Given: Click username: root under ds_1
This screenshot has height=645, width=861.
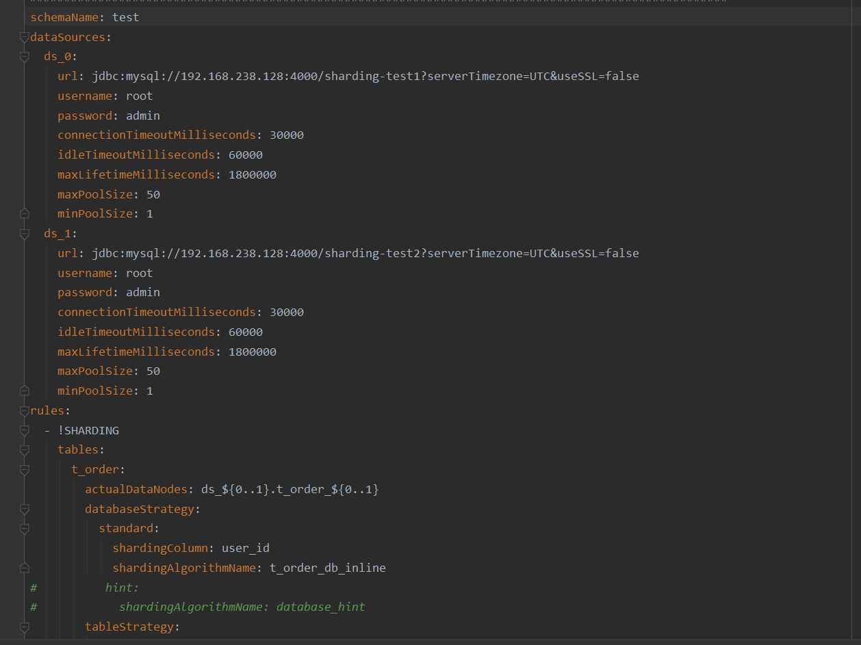Looking at the screenshot, I should point(105,273).
